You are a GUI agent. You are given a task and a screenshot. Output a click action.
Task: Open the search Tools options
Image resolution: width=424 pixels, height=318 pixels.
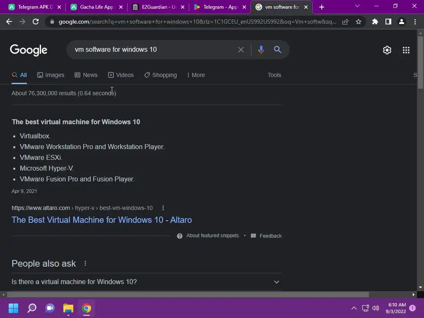point(274,75)
